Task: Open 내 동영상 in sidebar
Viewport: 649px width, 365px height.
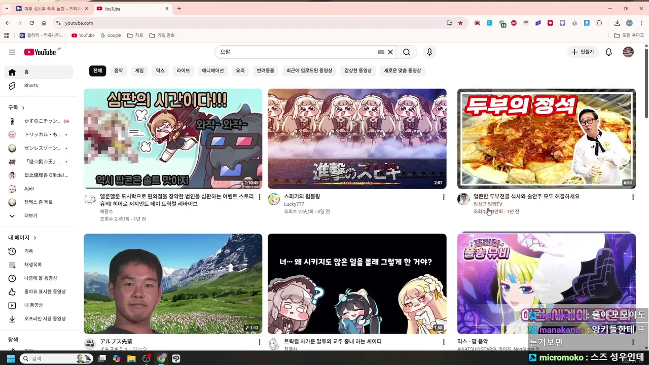Action: pyautogui.click(x=39, y=305)
